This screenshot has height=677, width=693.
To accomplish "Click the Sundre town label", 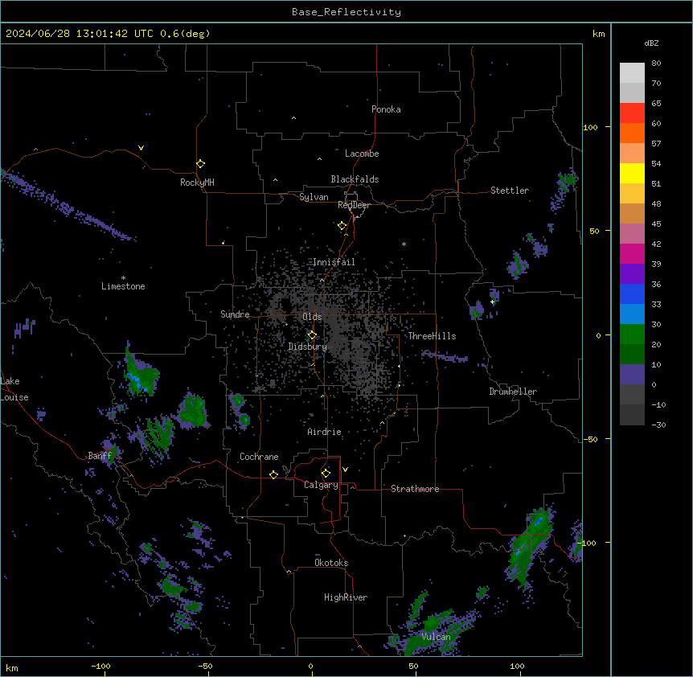I will (235, 314).
